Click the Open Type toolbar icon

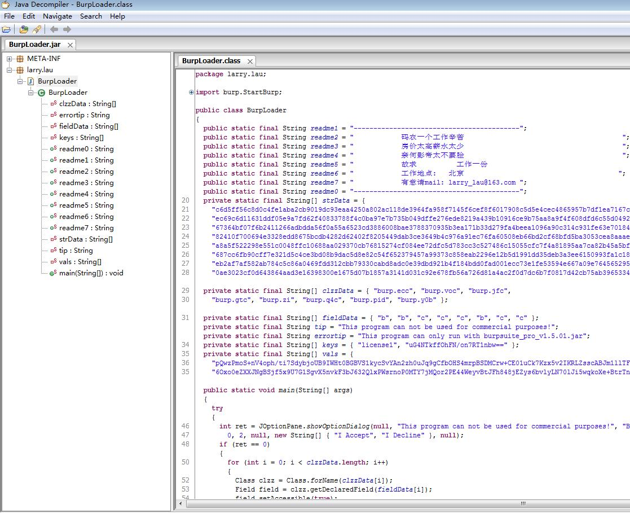pos(24,29)
